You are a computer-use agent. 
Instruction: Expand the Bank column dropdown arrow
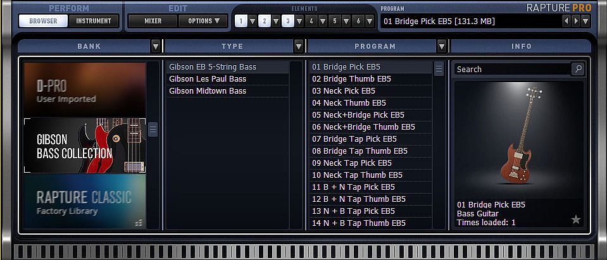point(156,46)
